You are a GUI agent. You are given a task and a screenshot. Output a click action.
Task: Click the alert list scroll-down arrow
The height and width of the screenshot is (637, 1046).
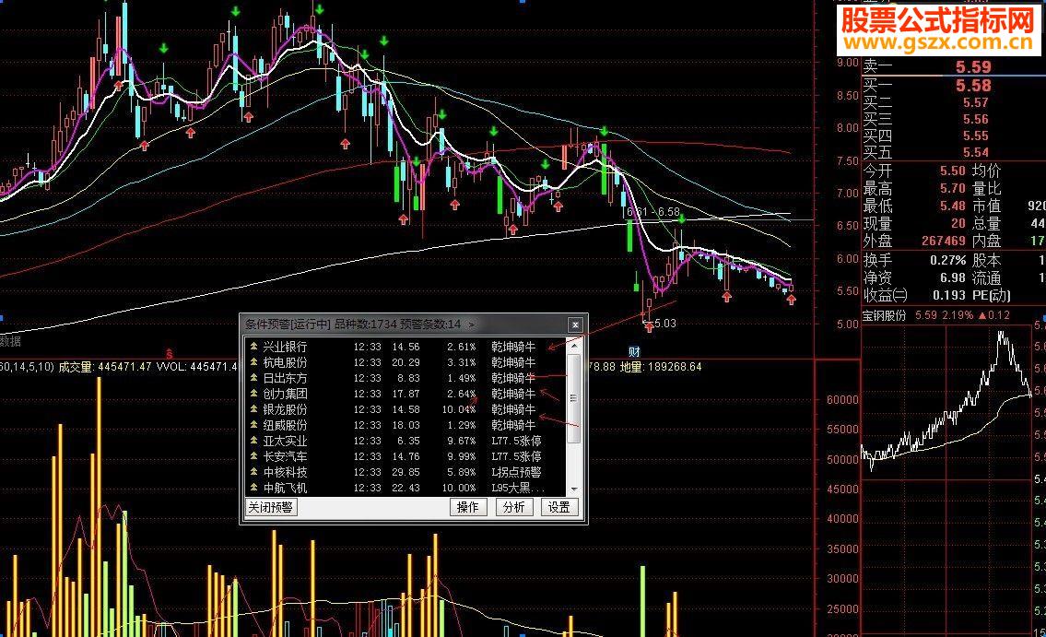click(573, 490)
